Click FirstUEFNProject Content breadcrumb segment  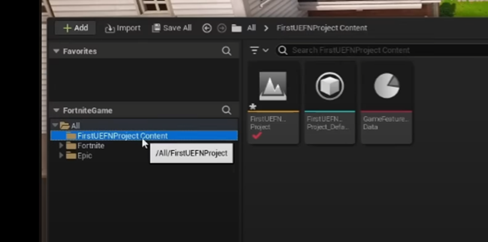click(x=322, y=28)
